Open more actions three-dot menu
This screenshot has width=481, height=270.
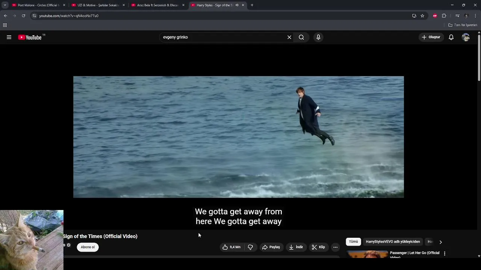335,247
